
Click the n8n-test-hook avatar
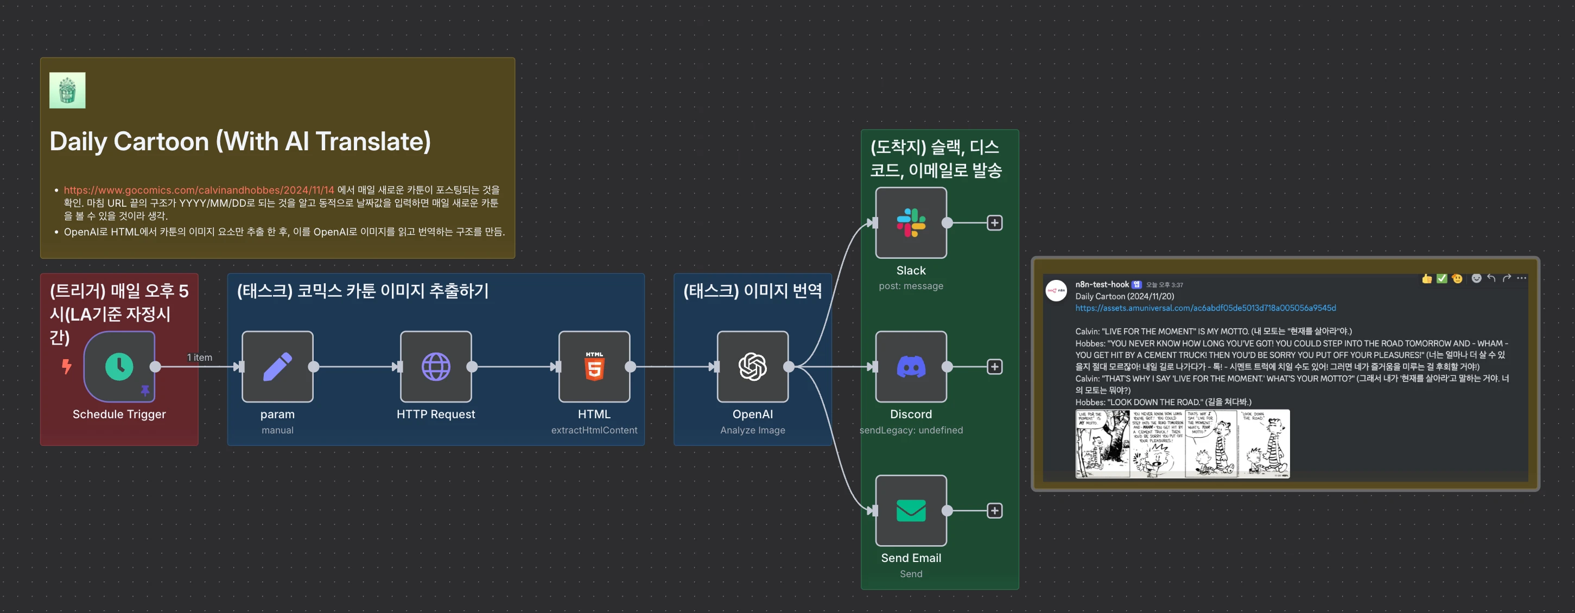[x=1057, y=291]
